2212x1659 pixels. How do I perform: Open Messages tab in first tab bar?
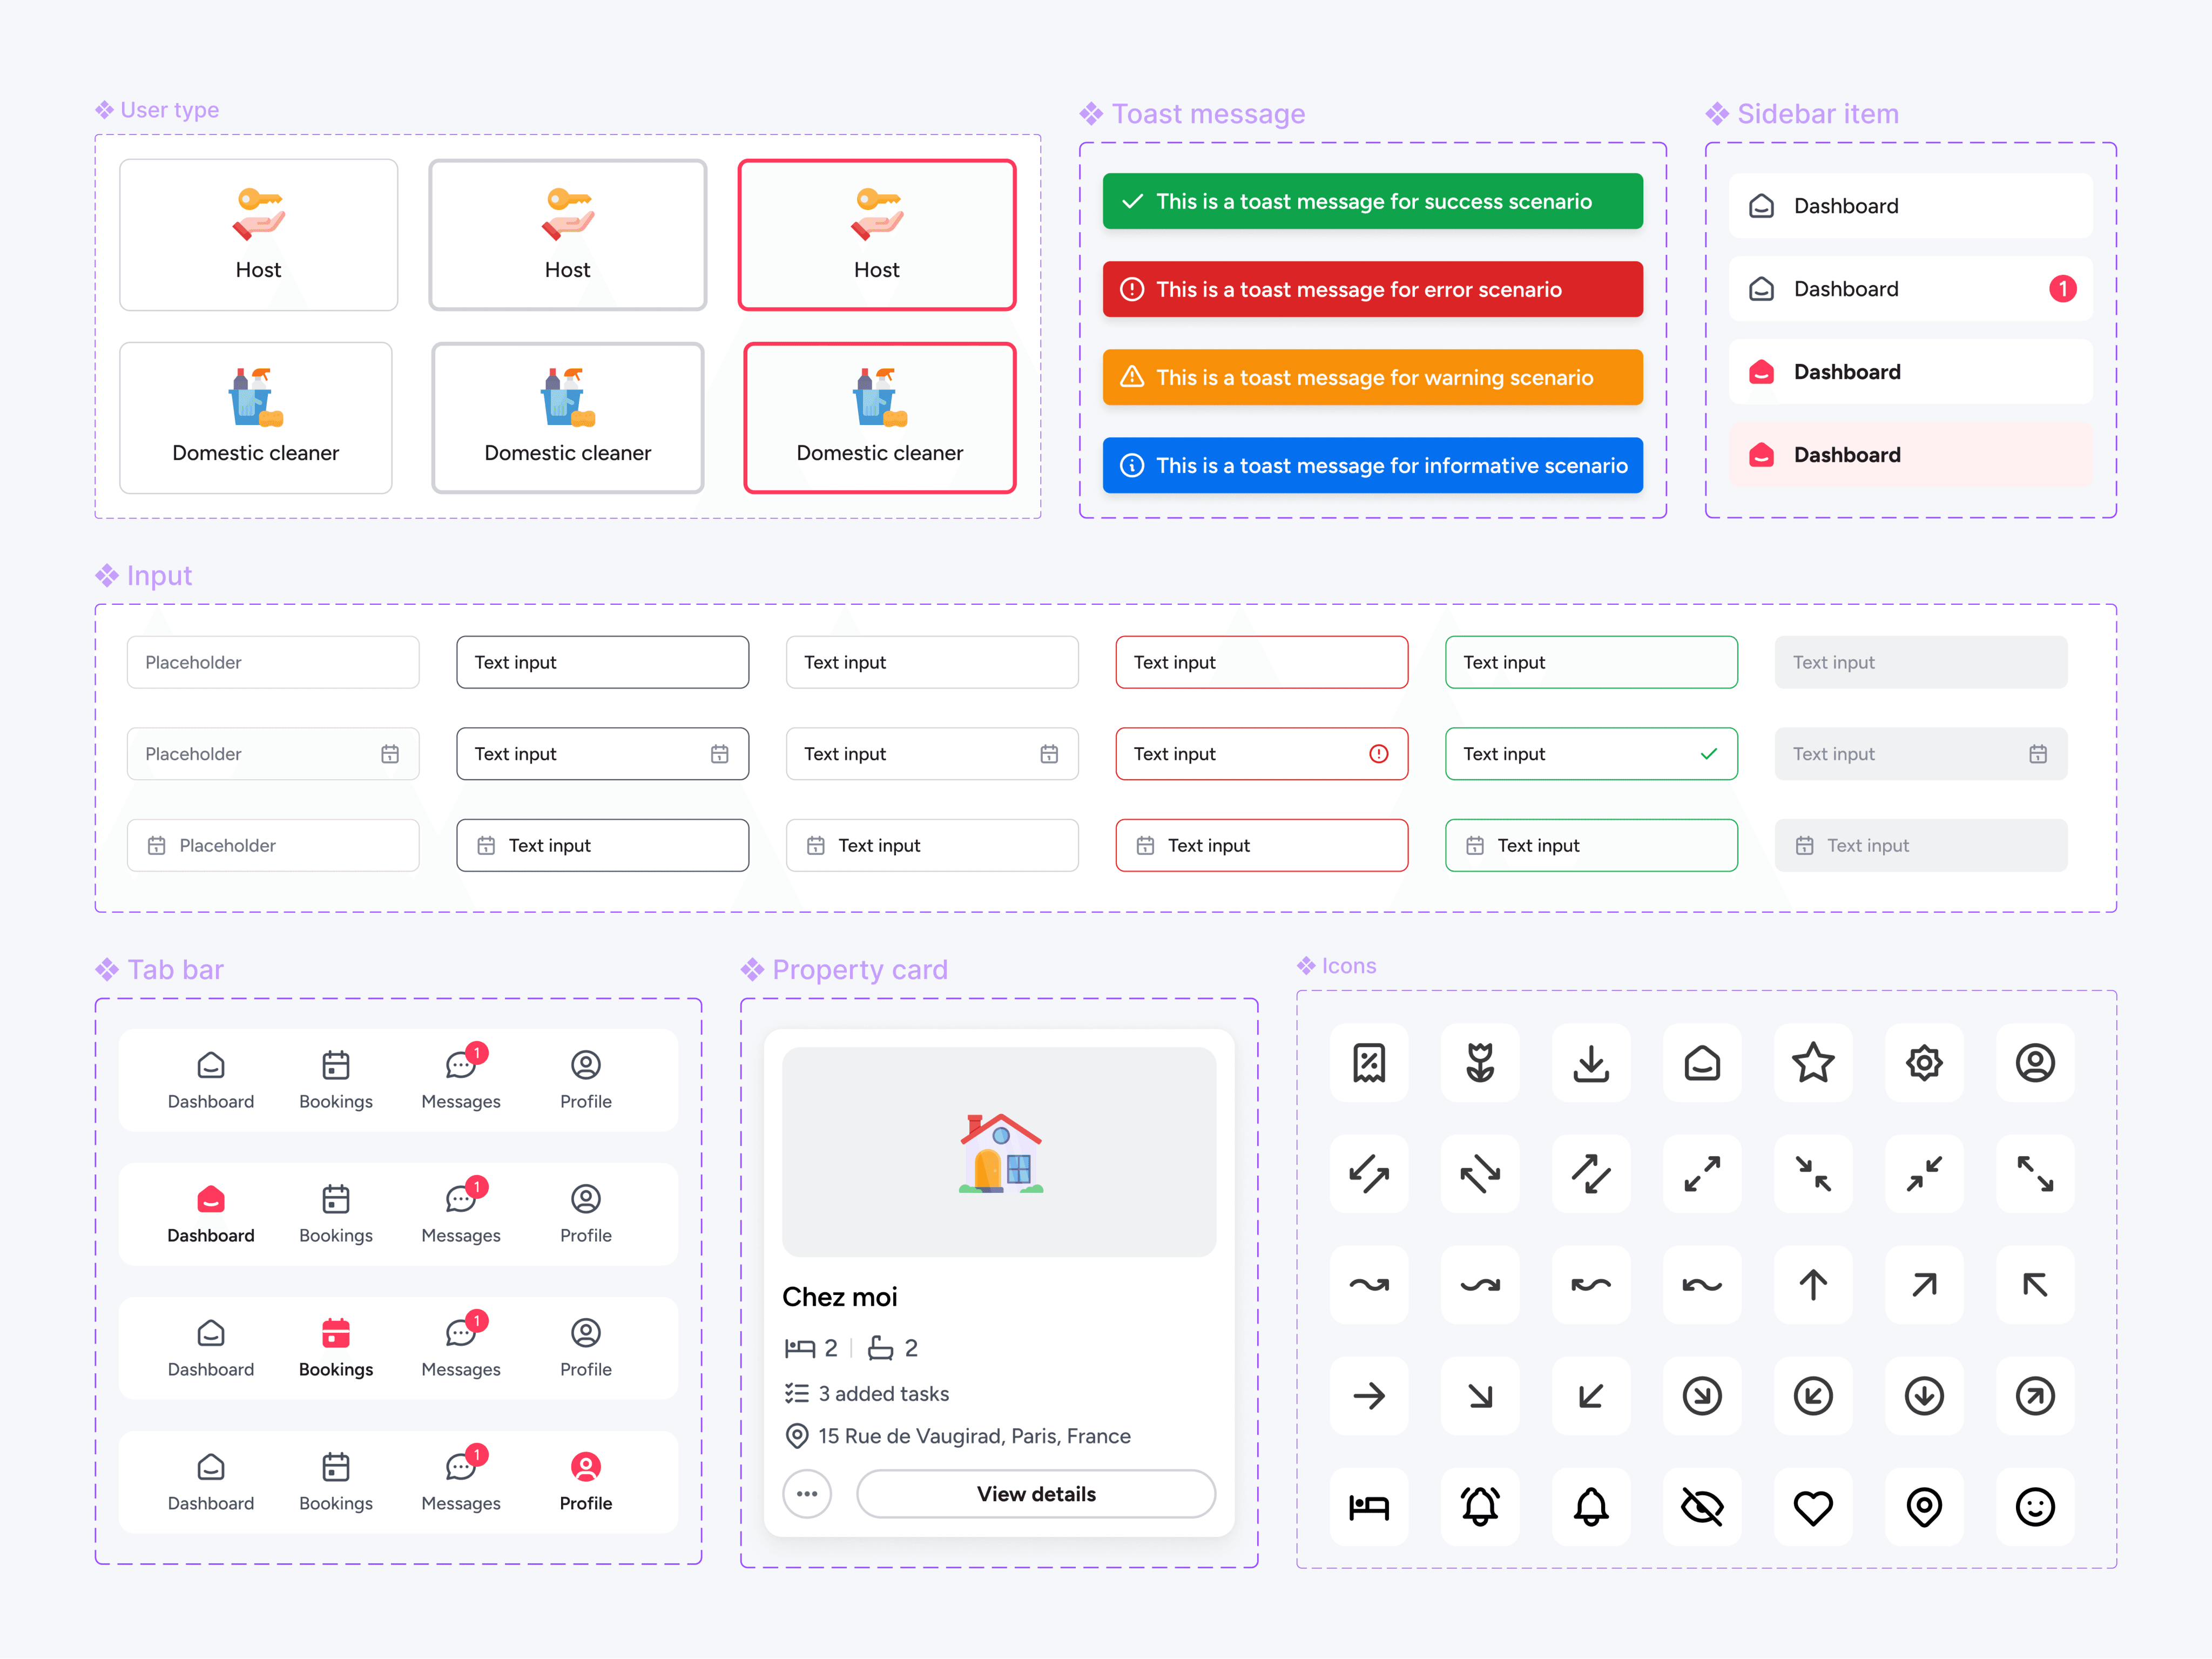(x=461, y=1080)
